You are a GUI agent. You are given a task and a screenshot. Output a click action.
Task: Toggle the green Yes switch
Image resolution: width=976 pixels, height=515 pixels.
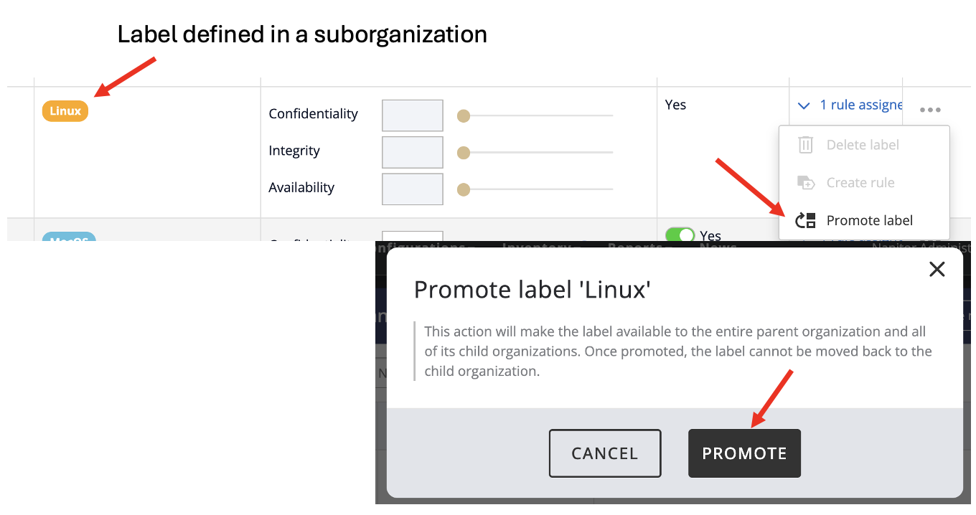pos(680,235)
